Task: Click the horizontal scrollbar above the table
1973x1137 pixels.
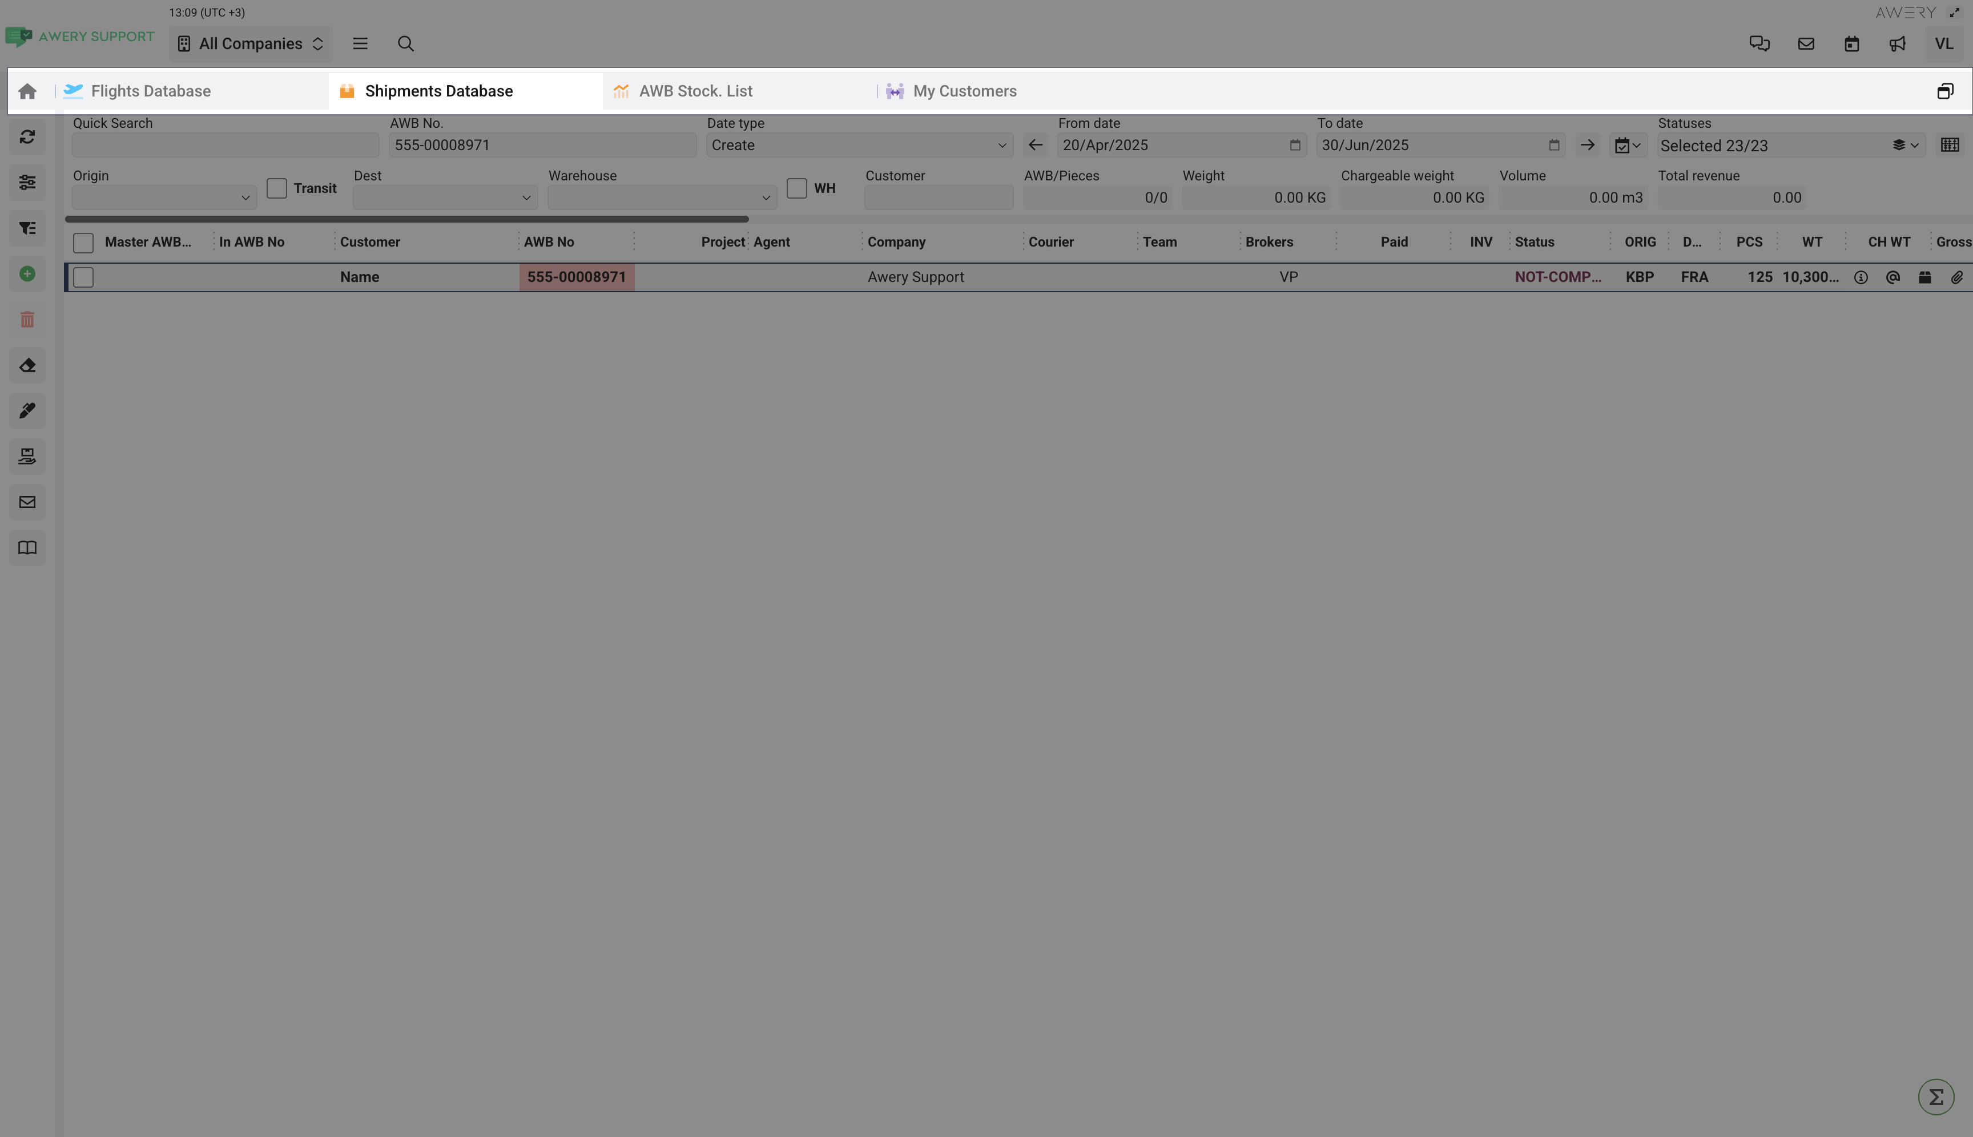Action: pyautogui.click(x=406, y=219)
